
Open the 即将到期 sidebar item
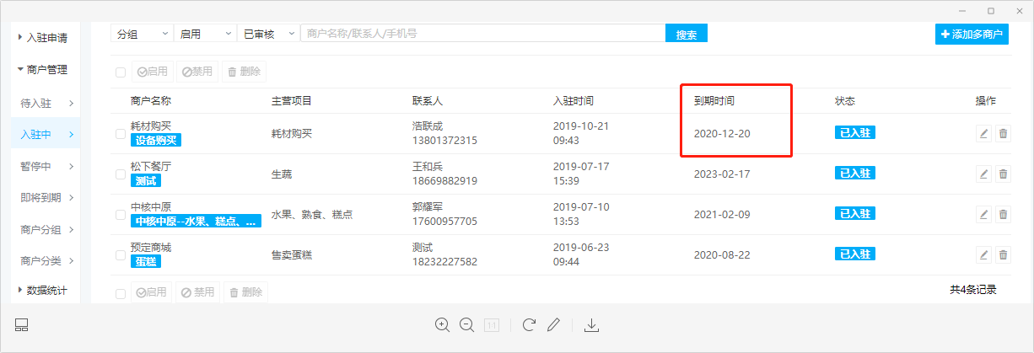click(46, 198)
